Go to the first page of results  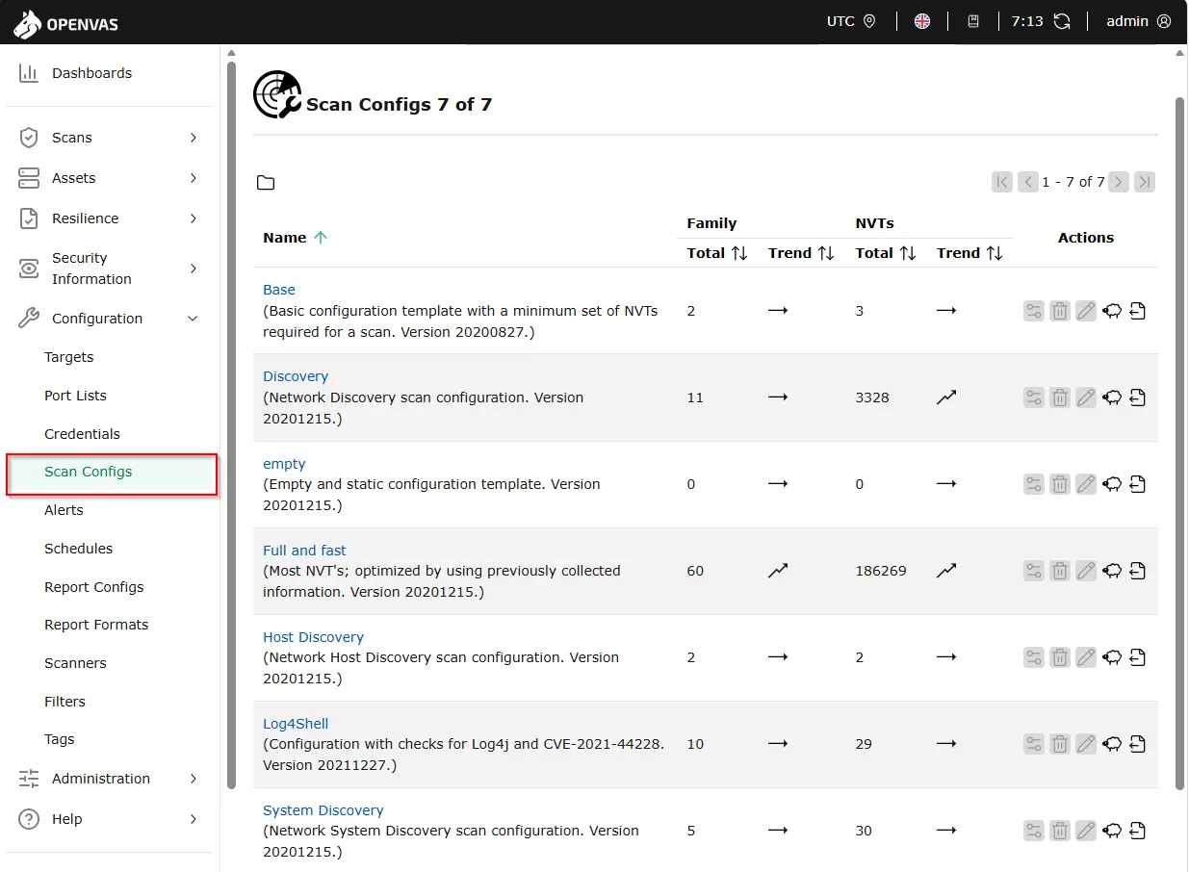click(x=1002, y=182)
